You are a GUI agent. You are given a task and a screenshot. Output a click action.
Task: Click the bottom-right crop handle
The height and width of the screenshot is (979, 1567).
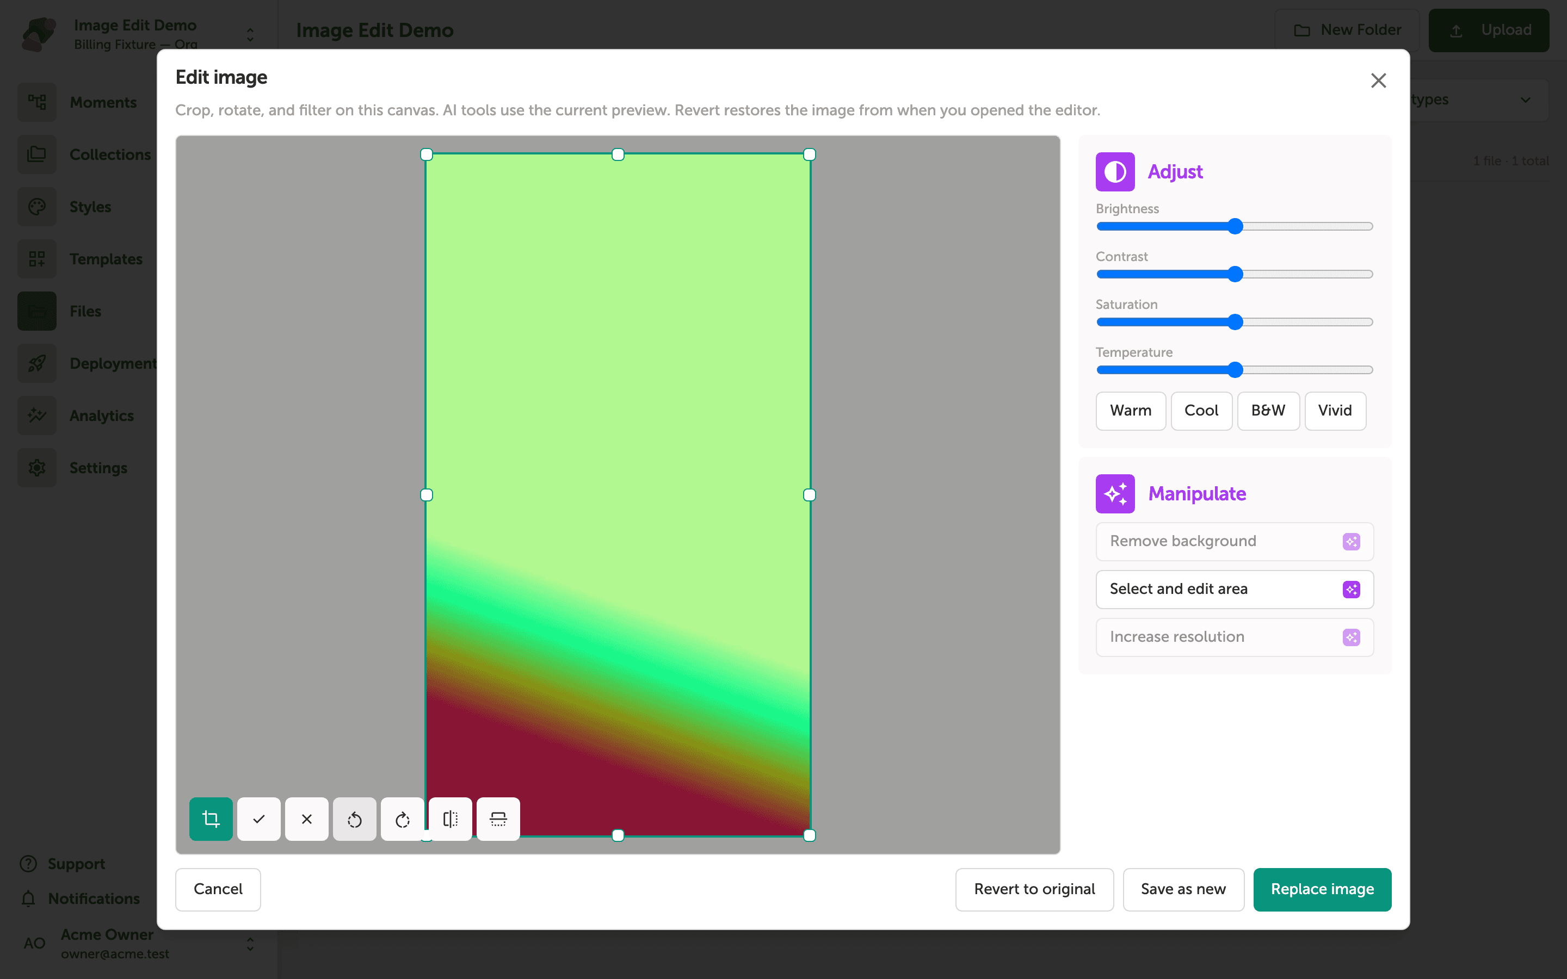(x=810, y=835)
